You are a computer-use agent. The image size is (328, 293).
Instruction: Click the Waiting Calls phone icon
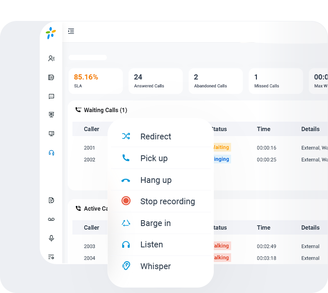(x=78, y=110)
